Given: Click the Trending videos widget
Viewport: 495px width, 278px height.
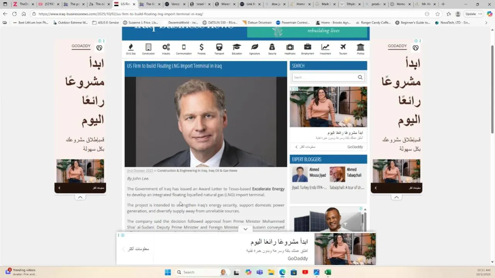Looking at the screenshot, I should (21, 272).
